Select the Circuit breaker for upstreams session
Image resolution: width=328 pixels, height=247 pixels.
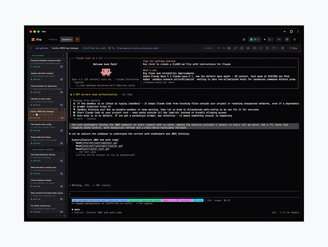pos(47,89)
